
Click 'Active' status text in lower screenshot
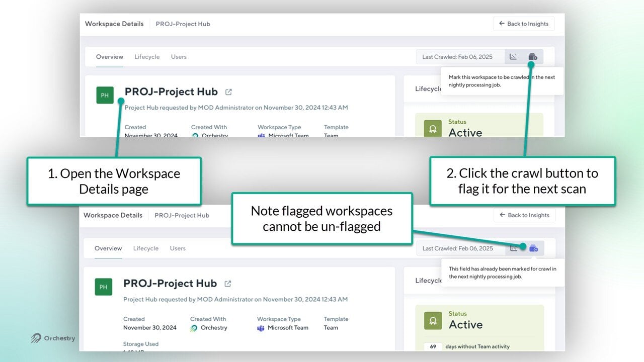(466, 325)
